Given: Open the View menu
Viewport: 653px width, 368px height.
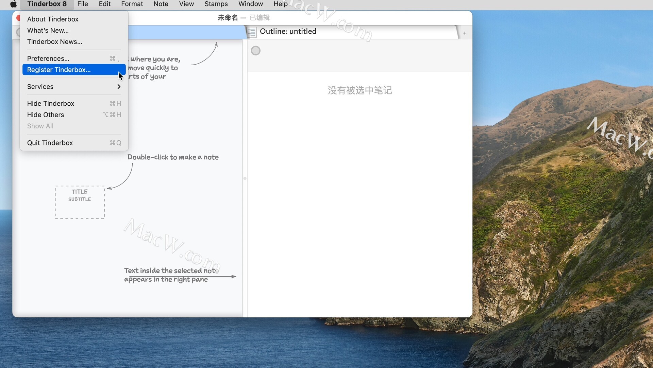Looking at the screenshot, I should click(186, 4).
